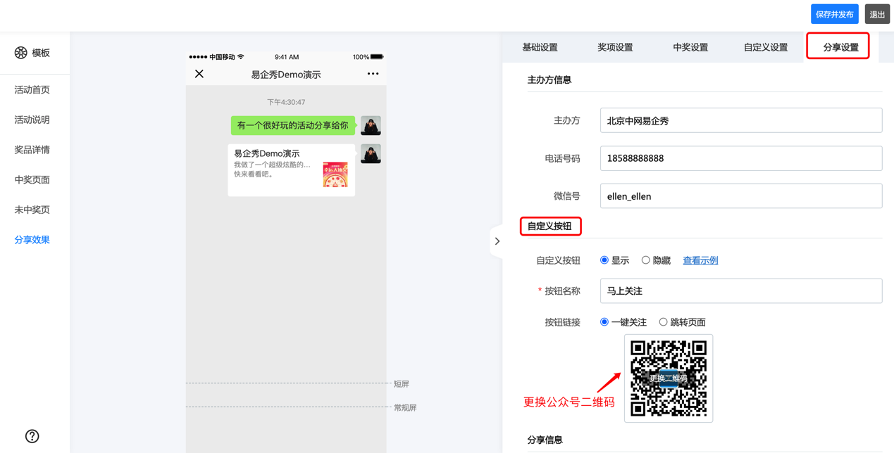894x453 pixels.
Task: Click 更换二维码 on the QR code
Action: point(669,378)
